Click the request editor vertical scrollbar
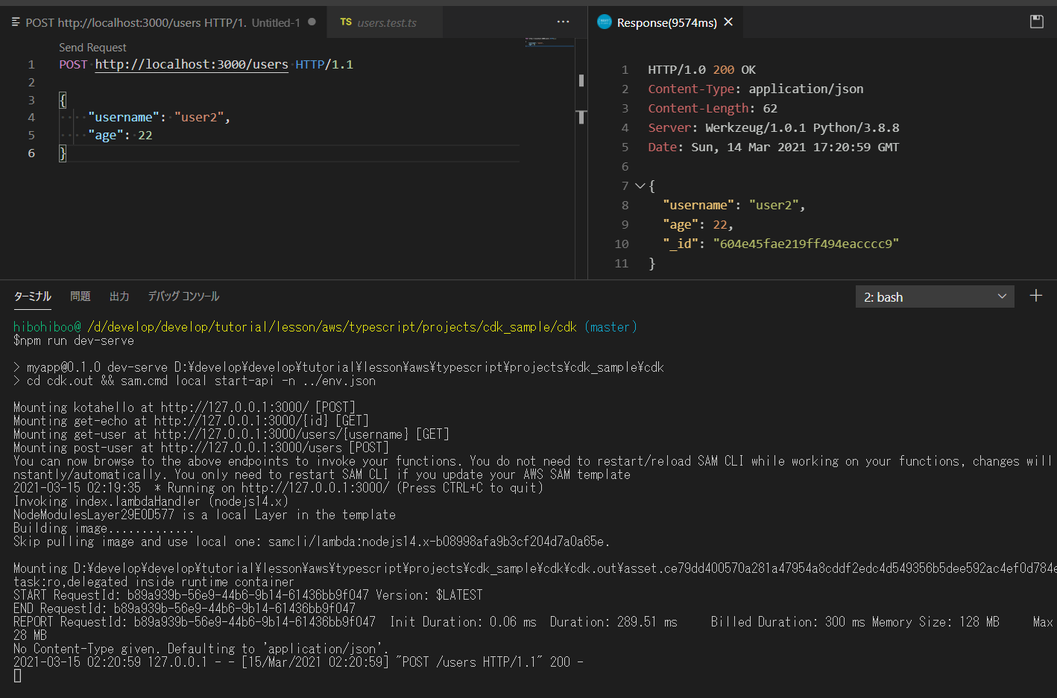1057x698 pixels. click(x=581, y=159)
